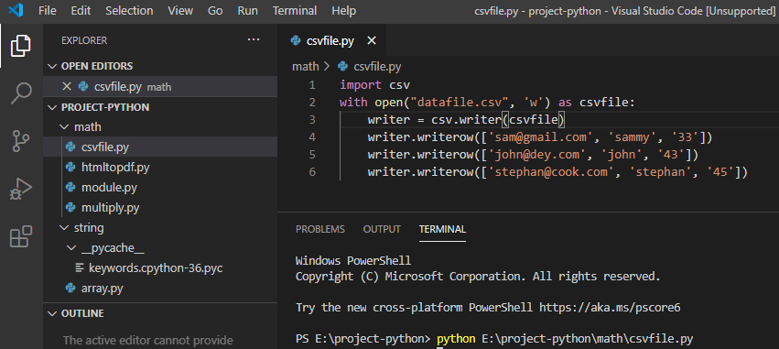Click the VS Code logo icon
Viewport: 779px width, 349px height.
click(16, 10)
